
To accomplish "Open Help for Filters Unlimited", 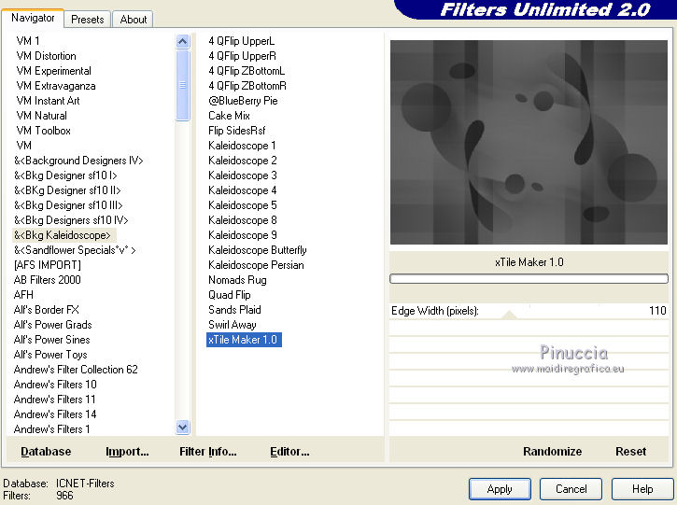I will (x=642, y=489).
